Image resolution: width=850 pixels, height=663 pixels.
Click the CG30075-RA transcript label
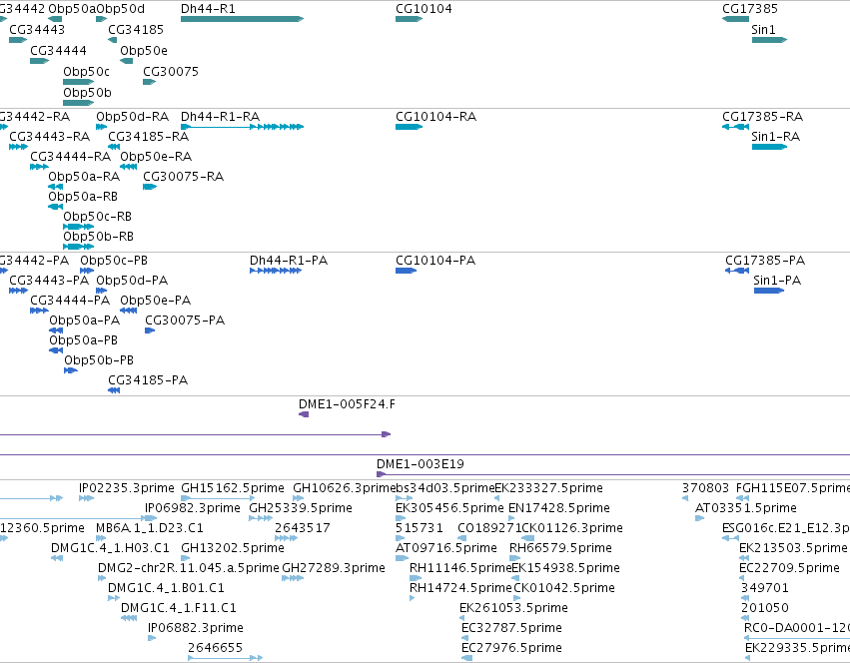point(183,177)
